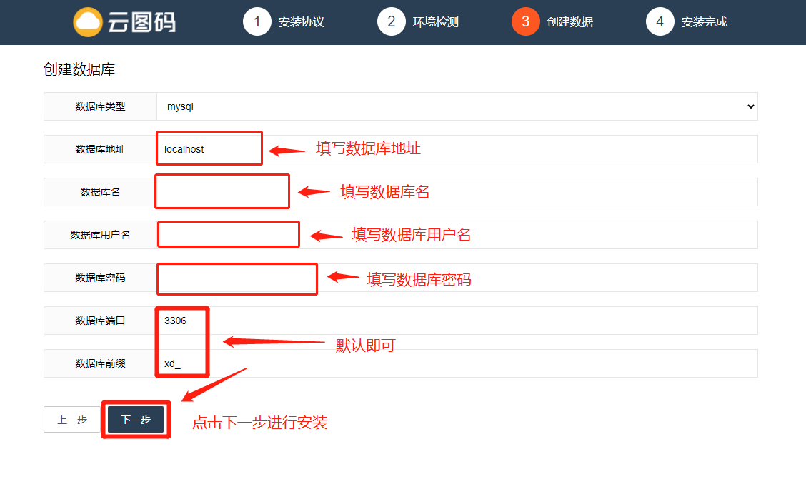Click the 云图码 cloud logo icon
Image resolution: width=806 pixels, height=504 pixels.
(x=88, y=22)
